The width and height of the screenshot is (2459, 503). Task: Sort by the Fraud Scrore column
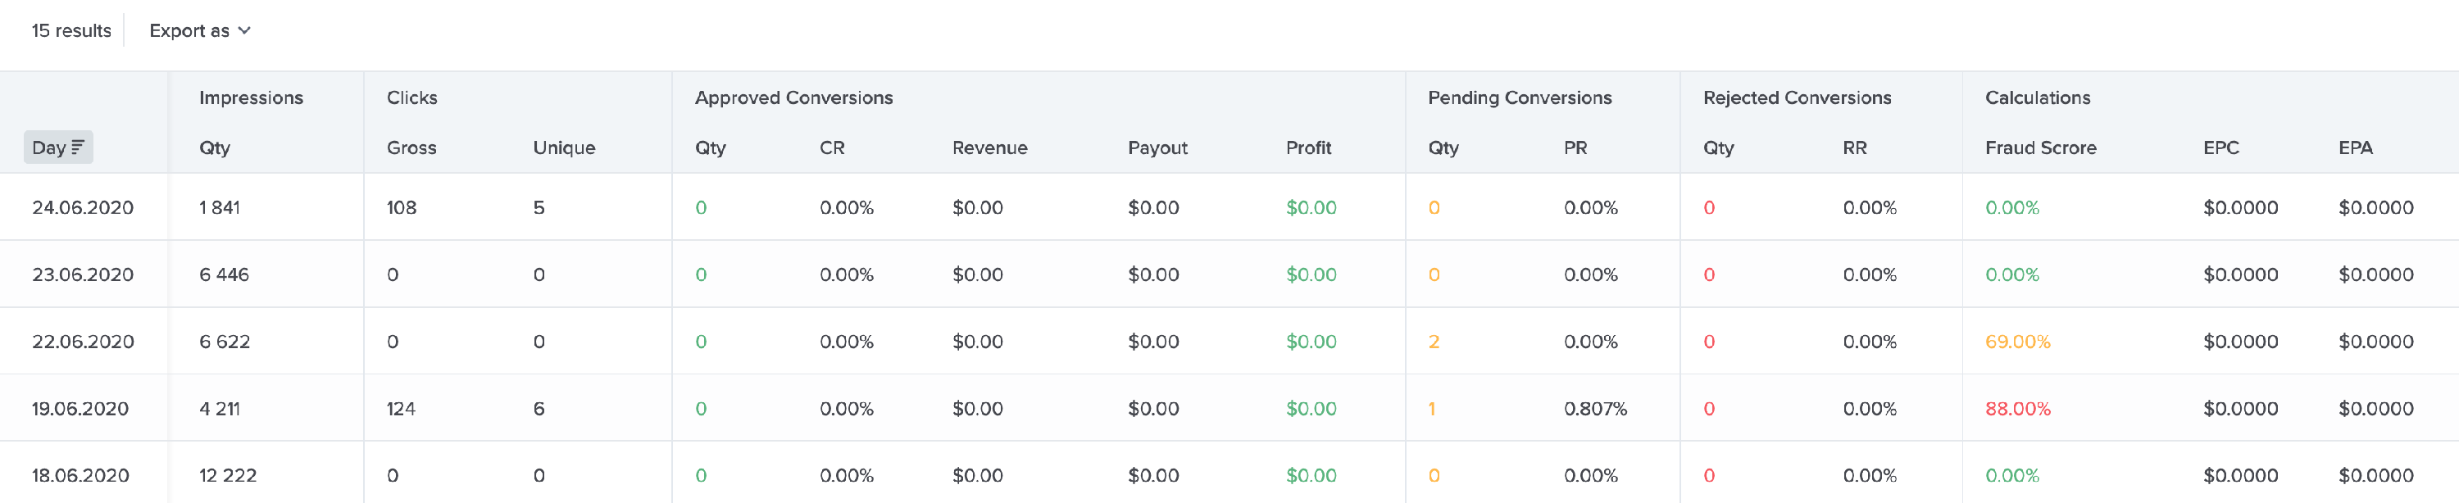[x=2039, y=148]
